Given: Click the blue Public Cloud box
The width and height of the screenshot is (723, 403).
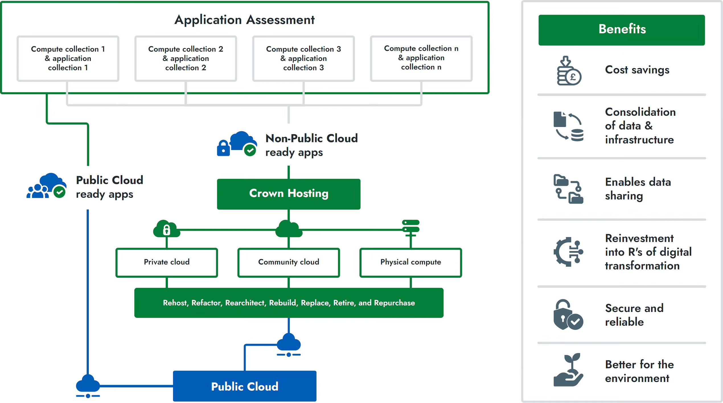Looking at the screenshot, I should [245, 386].
